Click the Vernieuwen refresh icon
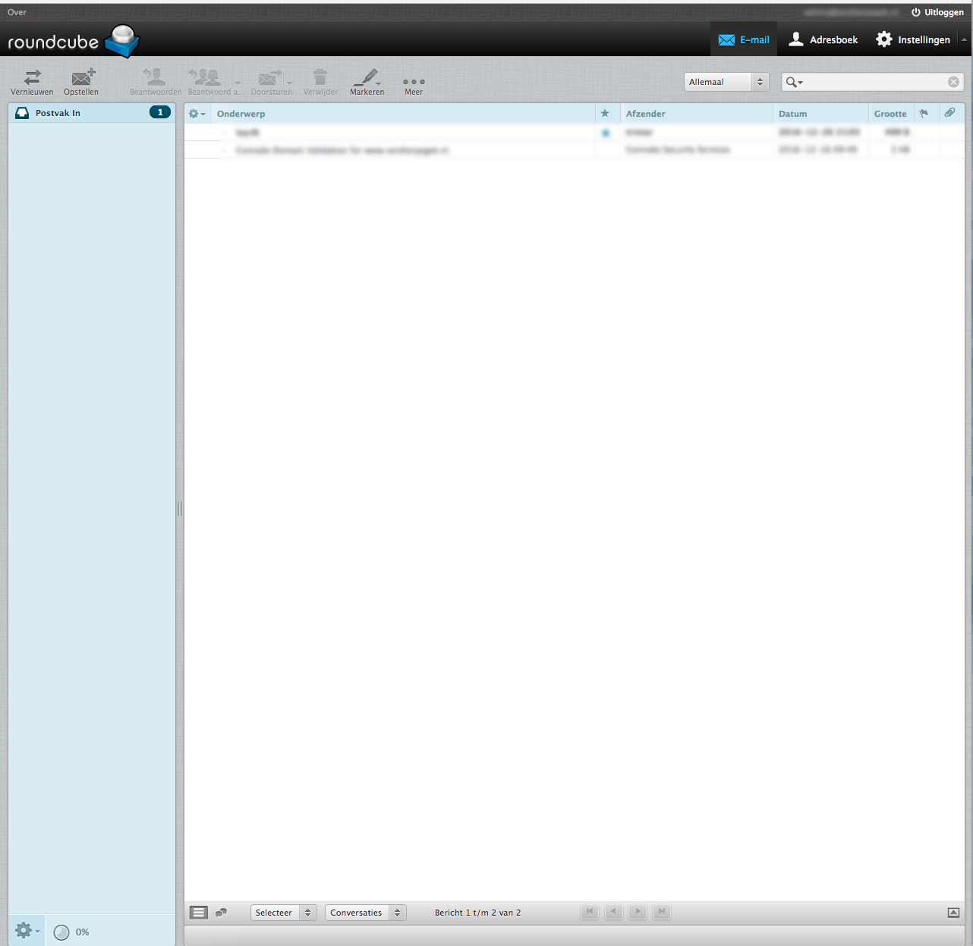The width and height of the screenshot is (973, 946). (32, 77)
